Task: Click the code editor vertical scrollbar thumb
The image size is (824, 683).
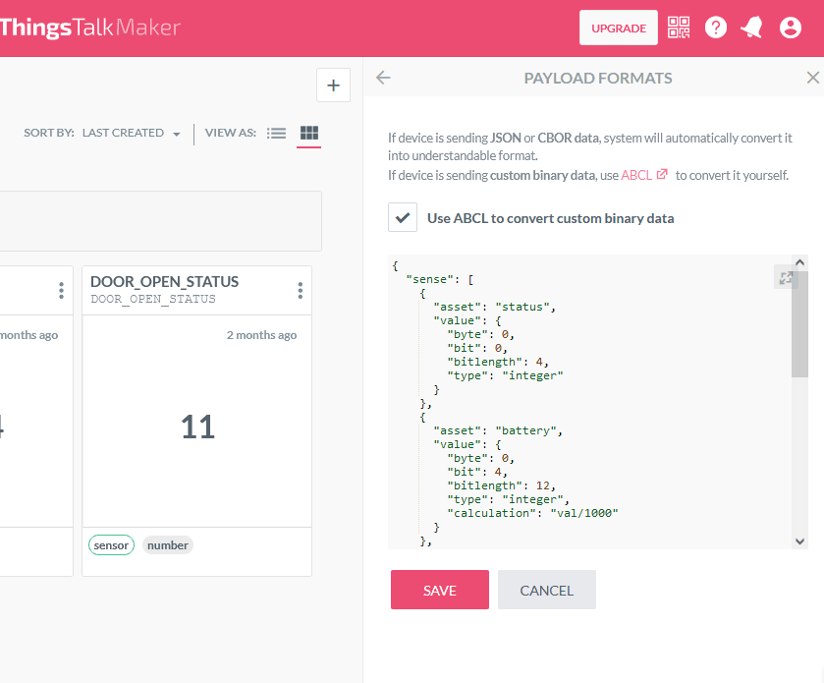Action: pos(799,324)
